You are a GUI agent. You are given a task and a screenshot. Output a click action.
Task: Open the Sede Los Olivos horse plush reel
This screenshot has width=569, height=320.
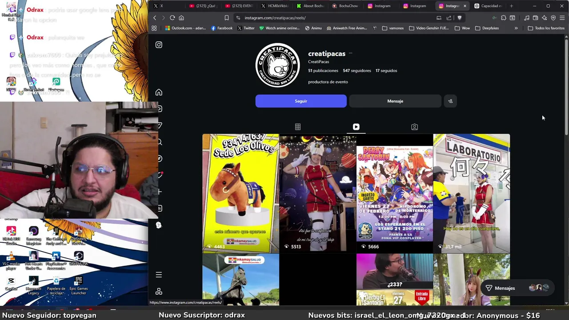click(240, 193)
